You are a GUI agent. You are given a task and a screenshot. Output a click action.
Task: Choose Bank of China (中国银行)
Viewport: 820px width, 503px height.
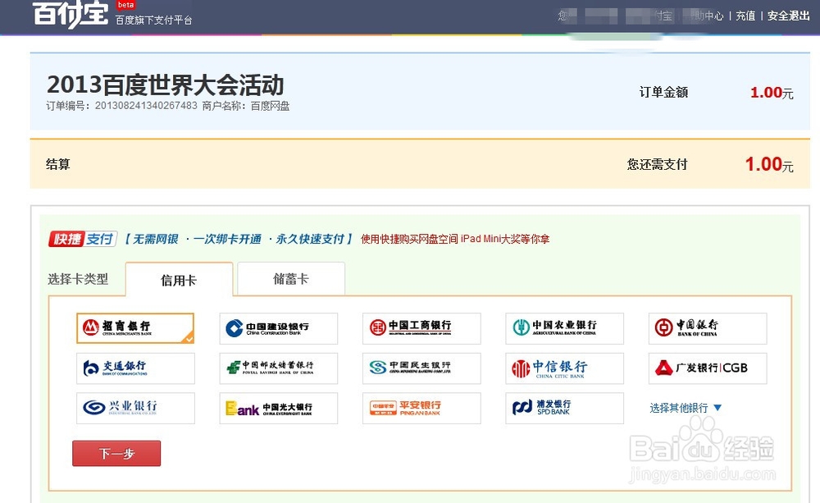click(x=708, y=328)
